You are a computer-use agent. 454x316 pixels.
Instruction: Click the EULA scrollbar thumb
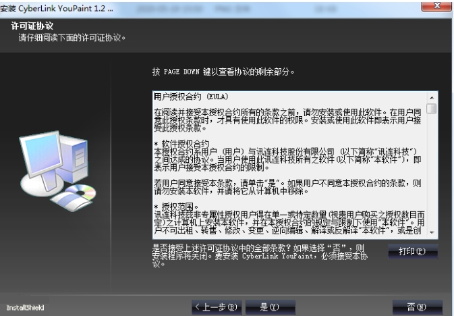432,109
